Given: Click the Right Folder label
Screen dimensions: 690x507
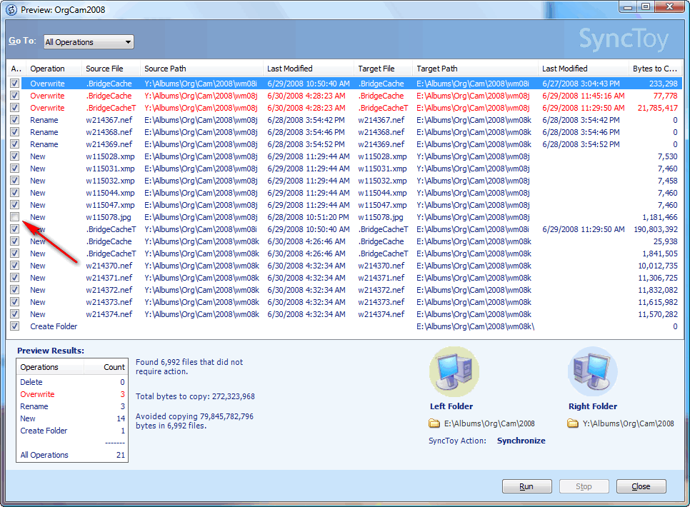Looking at the screenshot, I should [593, 406].
